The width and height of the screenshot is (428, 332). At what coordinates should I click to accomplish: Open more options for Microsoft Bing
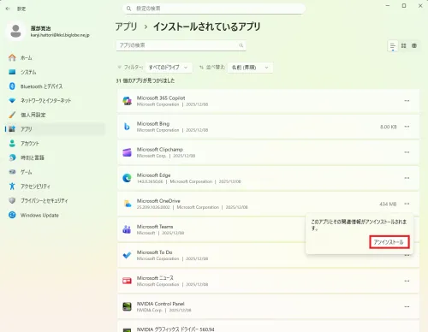(407, 127)
